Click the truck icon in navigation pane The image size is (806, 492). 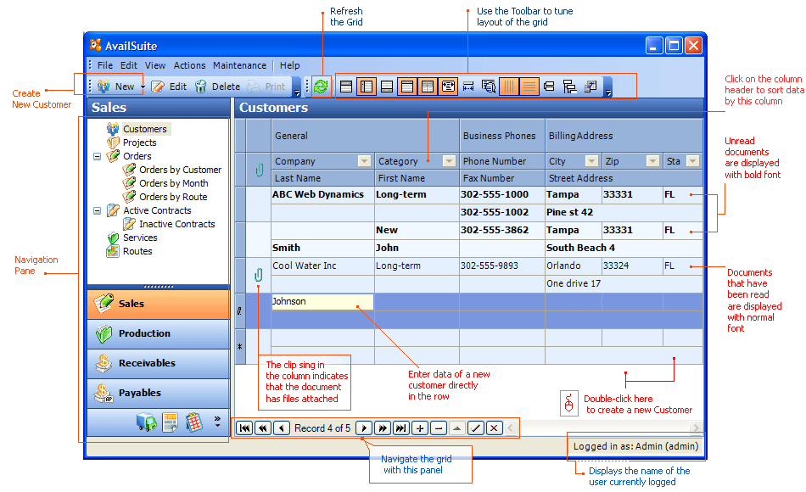tap(146, 422)
